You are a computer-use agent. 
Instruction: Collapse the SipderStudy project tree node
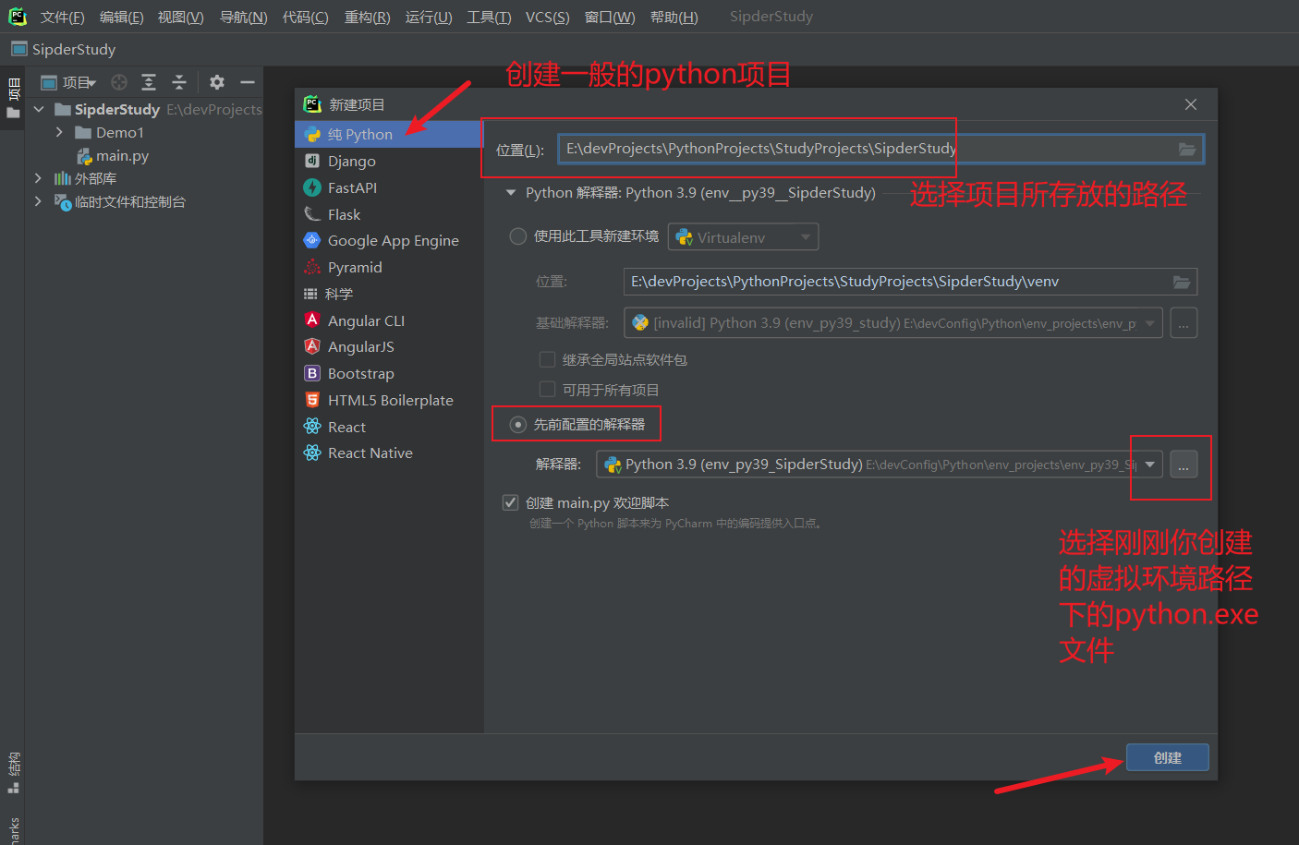(x=39, y=109)
